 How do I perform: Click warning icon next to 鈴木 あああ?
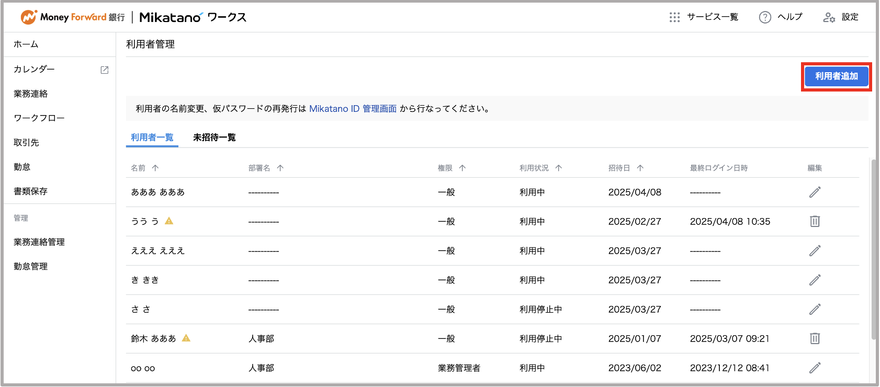(186, 338)
